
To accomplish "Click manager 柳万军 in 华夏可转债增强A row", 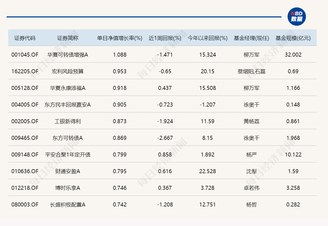I will pos(252,55).
